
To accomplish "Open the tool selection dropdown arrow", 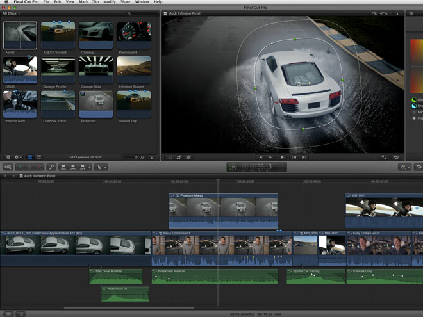I will (105, 167).
